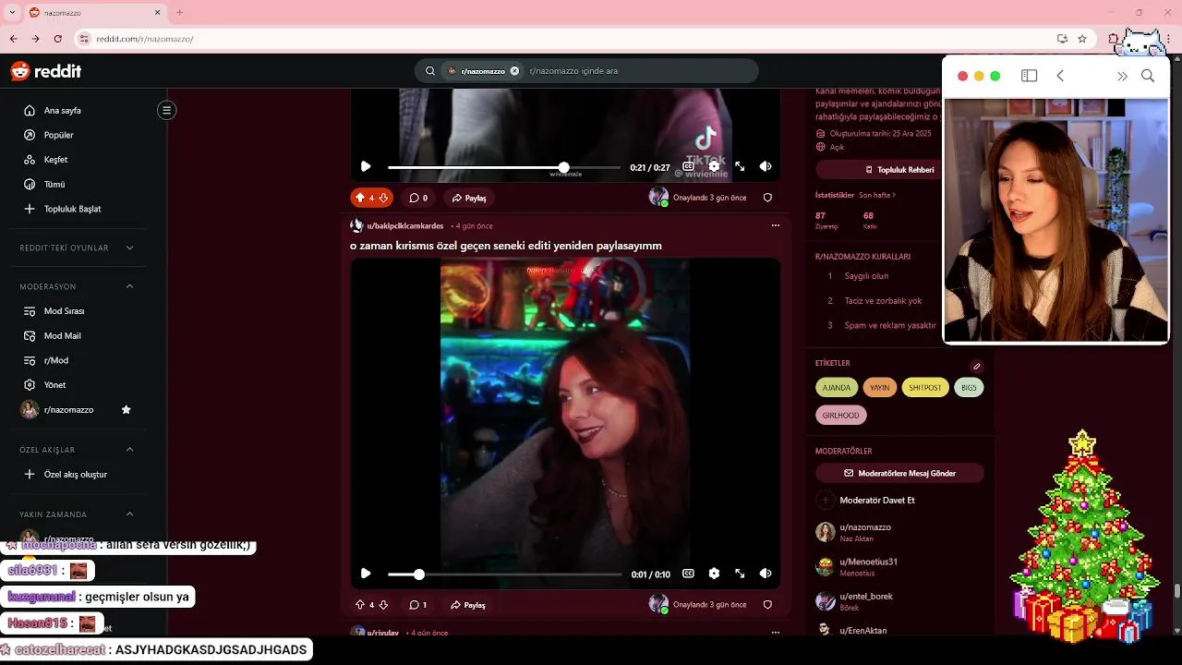Open settings gear on top video
This screenshot has height=665, width=1182.
coord(714,167)
